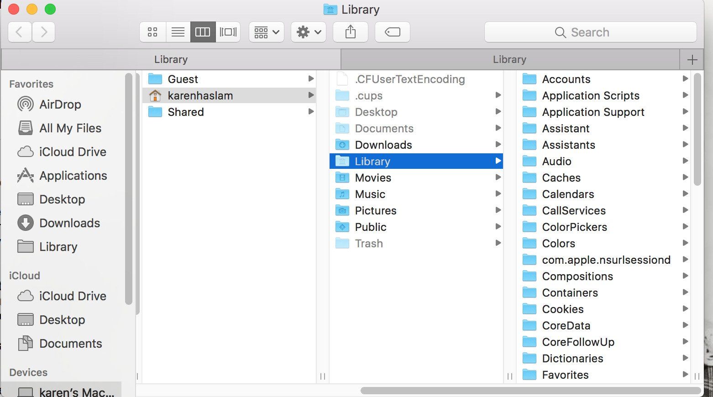Open the item arrangement menu
Viewport: 713px width, 397px height.
coord(266,32)
